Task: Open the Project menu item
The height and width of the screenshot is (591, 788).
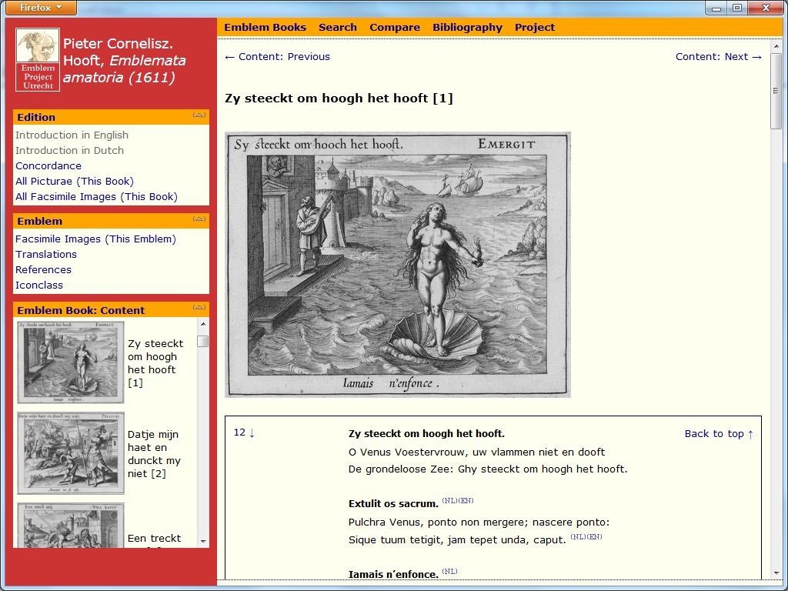Action: click(x=535, y=28)
